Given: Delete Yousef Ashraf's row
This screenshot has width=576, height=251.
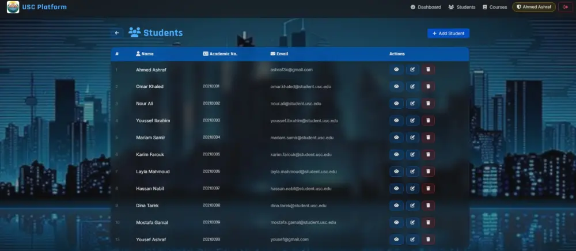Looking at the screenshot, I should tap(428, 239).
